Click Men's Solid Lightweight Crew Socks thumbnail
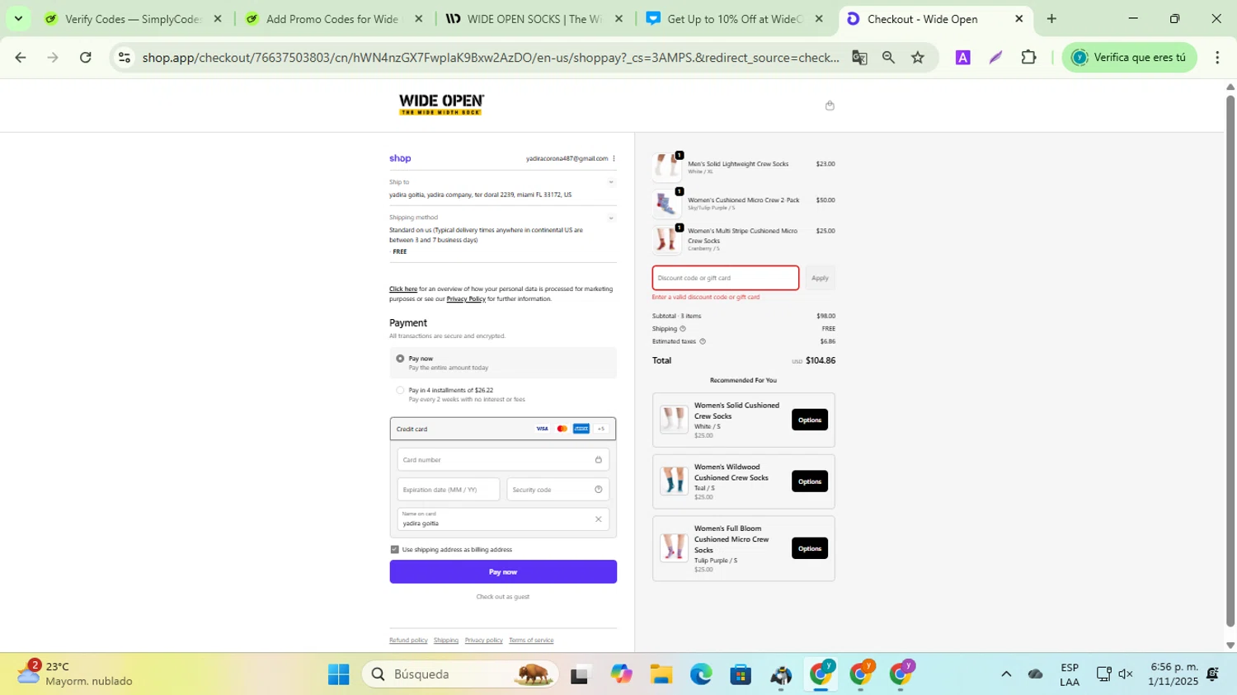This screenshot has height=695, width=1237. click(666, 167)
